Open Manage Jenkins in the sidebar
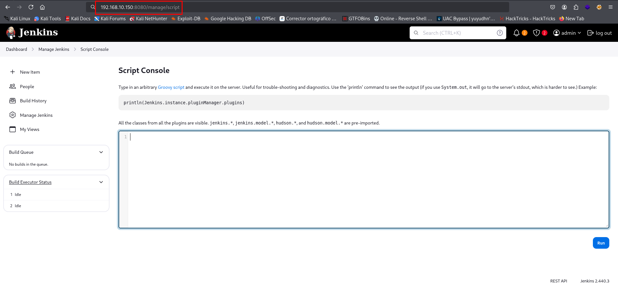618x286 pixels. [x=36, y=115]
